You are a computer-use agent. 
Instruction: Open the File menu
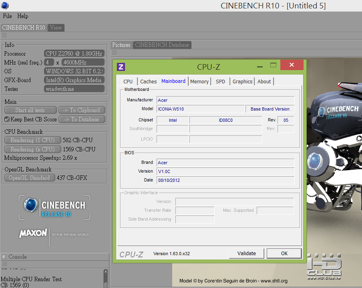(x=7, y=16)
